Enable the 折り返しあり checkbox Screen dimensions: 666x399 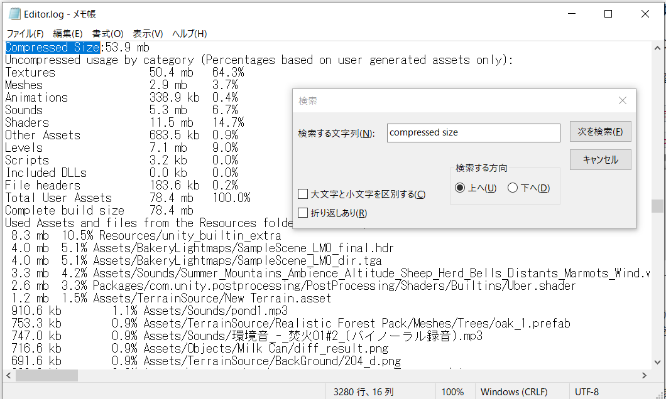click(303, 213)
